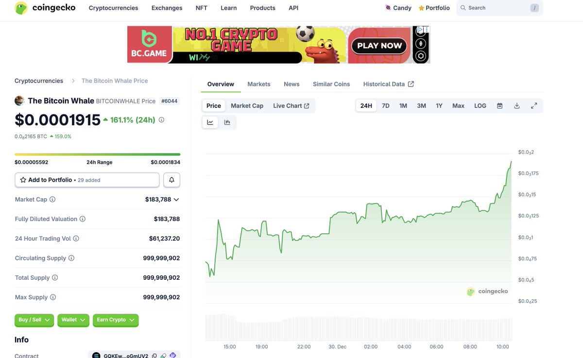This screenshot has width=583, height=358.
Task: Open Portfolio from the header
Action: click(434, 8)
